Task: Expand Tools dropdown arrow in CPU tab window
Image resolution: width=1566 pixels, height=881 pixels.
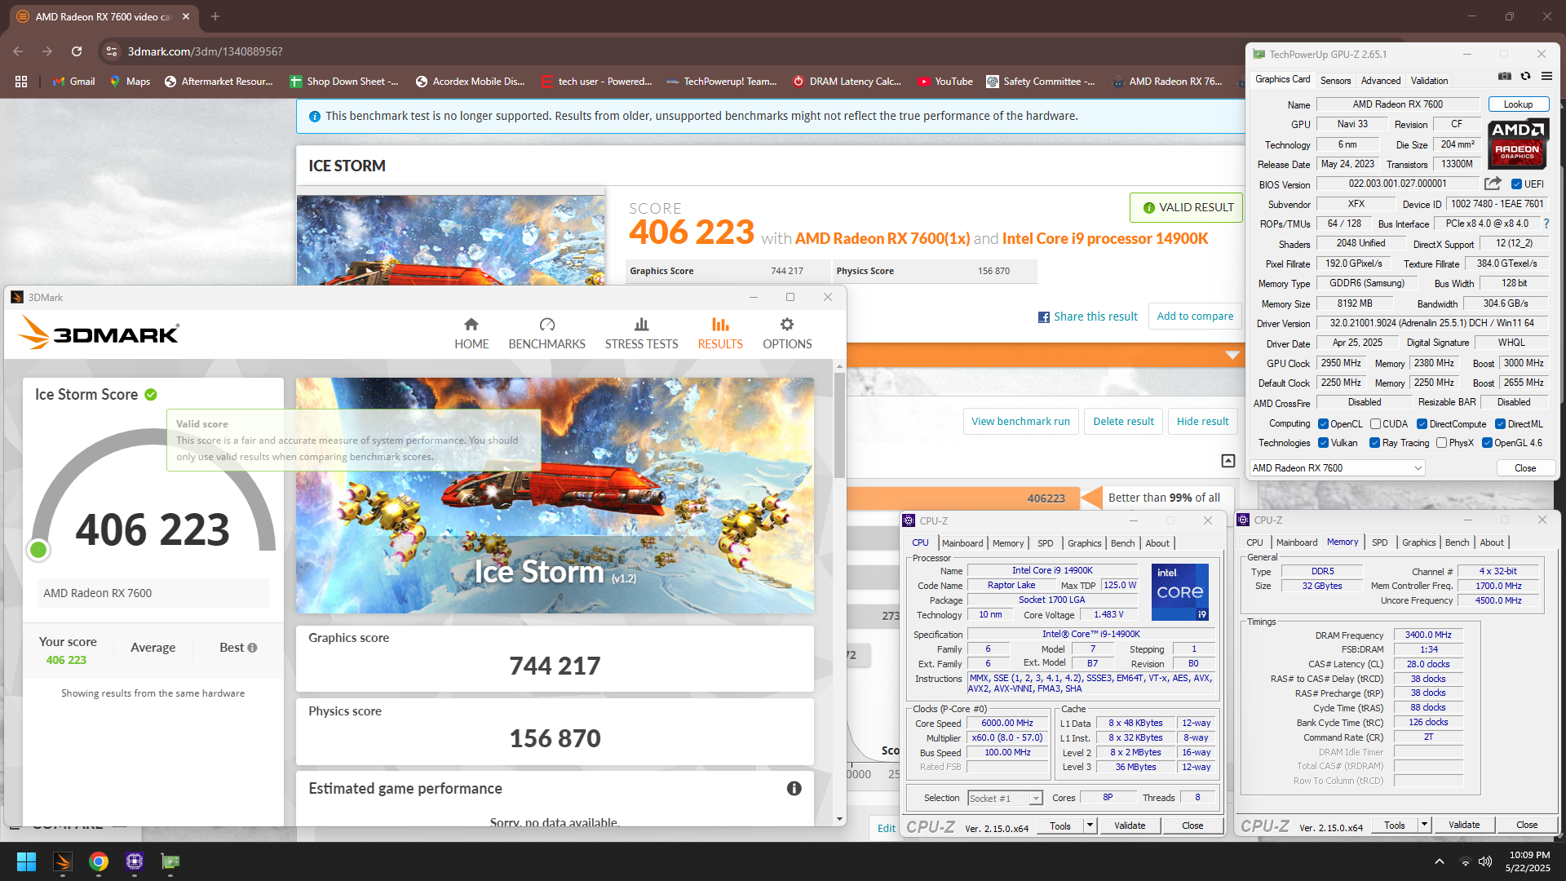Action: click(1090, 826)
